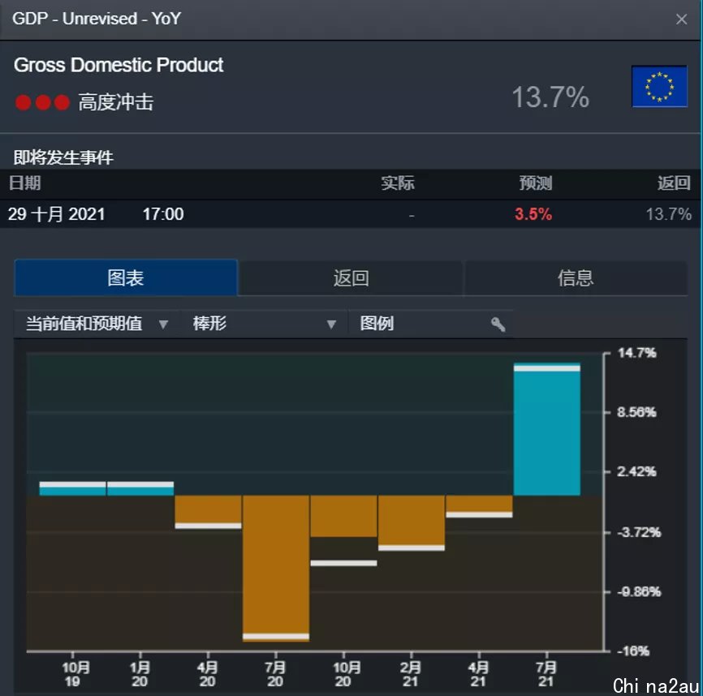Select the 29 十月 2021 event row date
This screenshot has height=696, width=703.
pyautogui.click(x=57, y=214)
